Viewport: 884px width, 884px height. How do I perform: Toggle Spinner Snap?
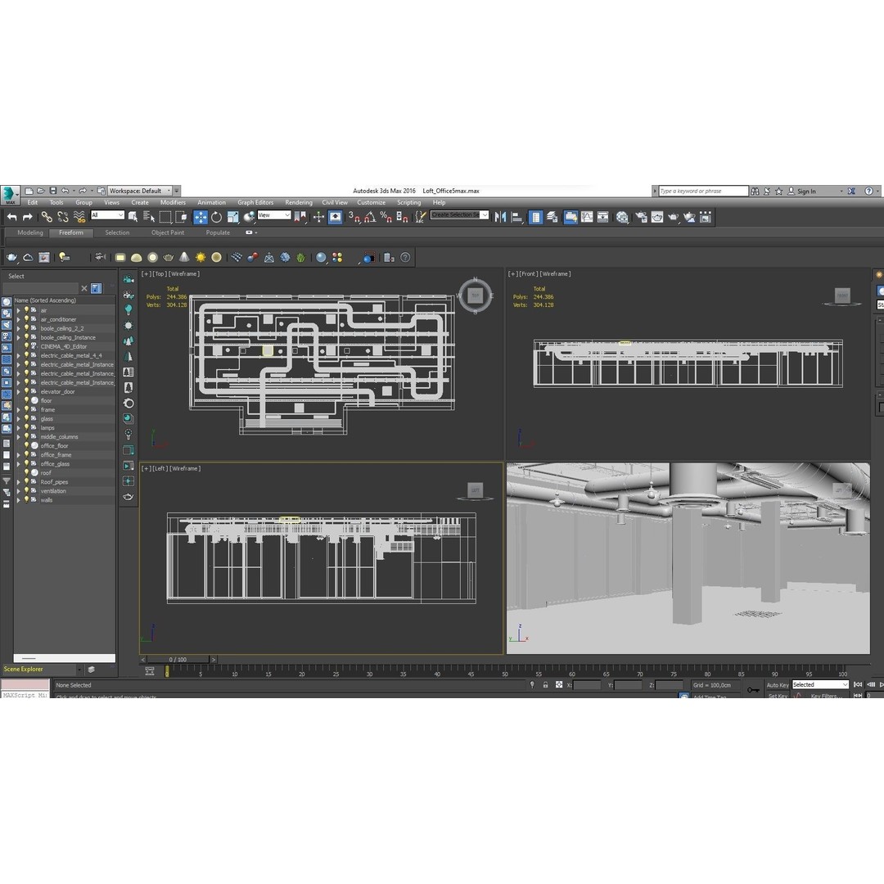tap(402, 217)
